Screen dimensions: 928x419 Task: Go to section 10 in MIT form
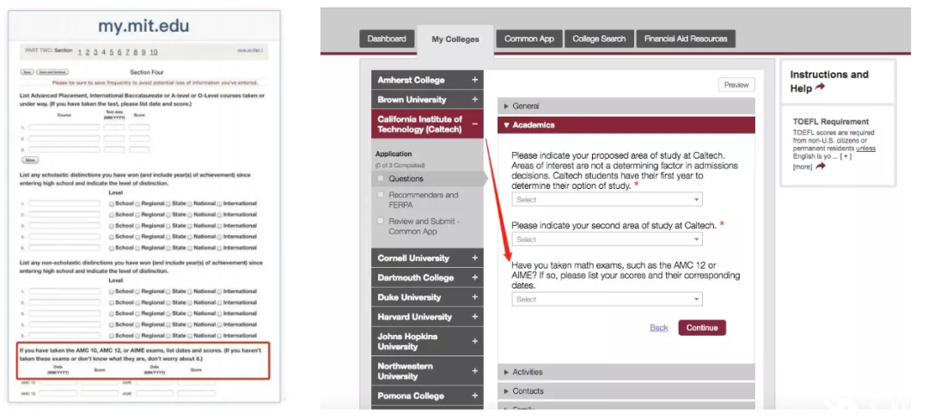point(153,52)
